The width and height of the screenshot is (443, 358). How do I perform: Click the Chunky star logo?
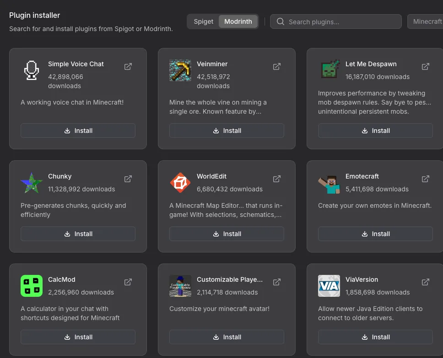(32, 183)
